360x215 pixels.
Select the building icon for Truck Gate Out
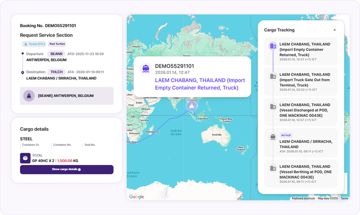tap(273, 76)
